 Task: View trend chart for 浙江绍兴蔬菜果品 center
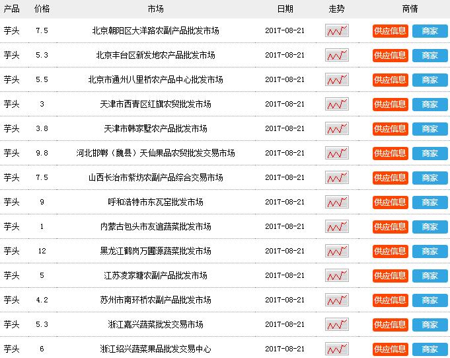336,349
